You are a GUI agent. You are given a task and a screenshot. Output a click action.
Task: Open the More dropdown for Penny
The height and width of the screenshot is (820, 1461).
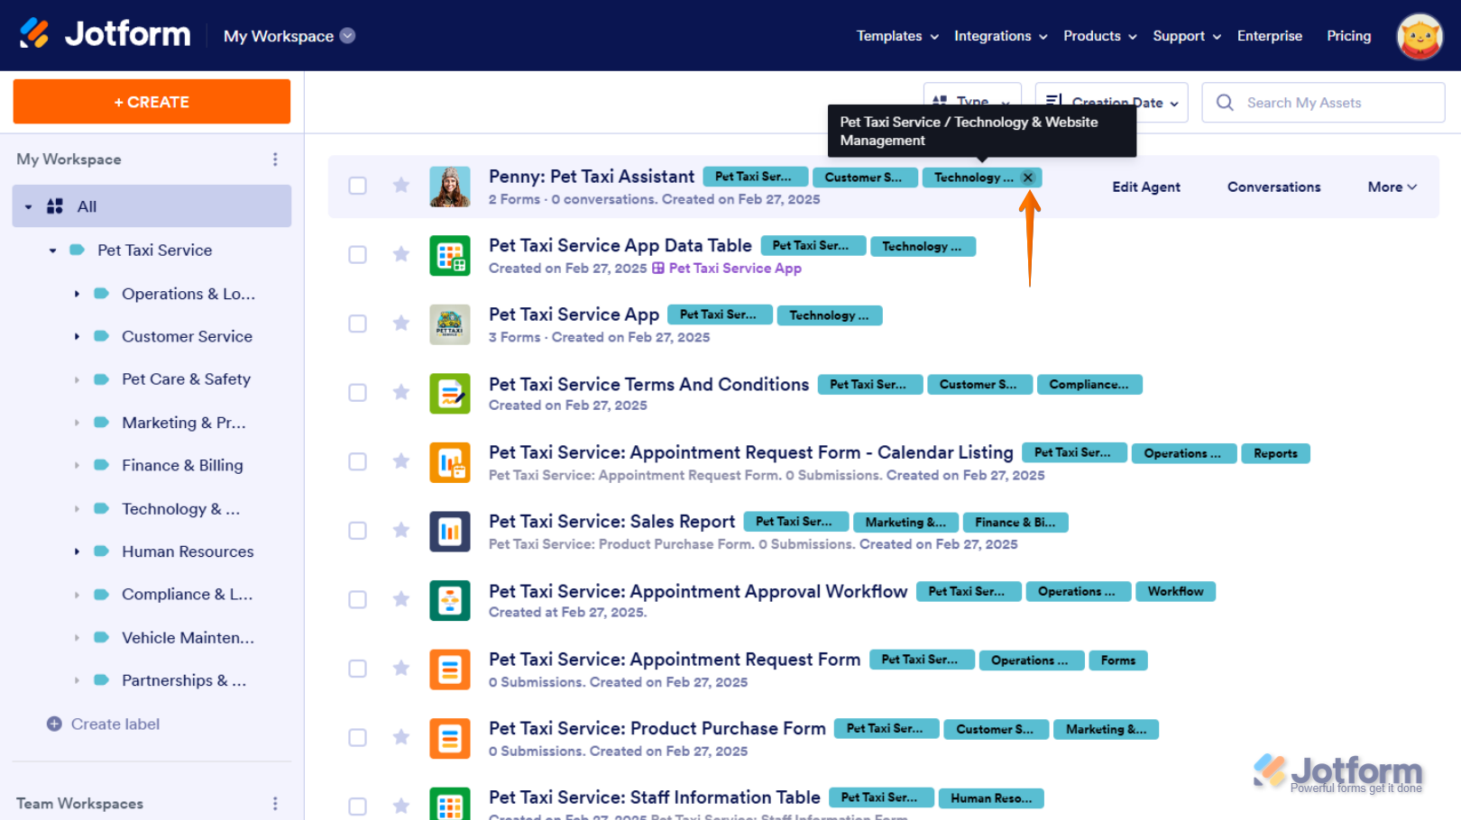click(1392, 187)
